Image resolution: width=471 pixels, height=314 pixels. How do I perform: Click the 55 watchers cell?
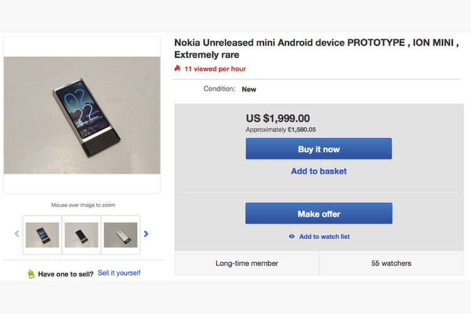click(391, 263)
